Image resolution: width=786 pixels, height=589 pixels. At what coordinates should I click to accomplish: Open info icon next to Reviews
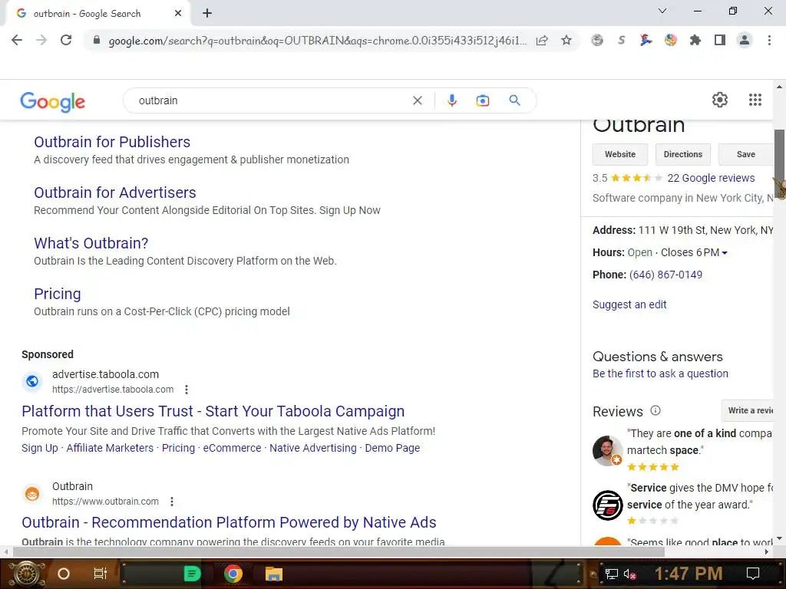[x=656, y=411]
